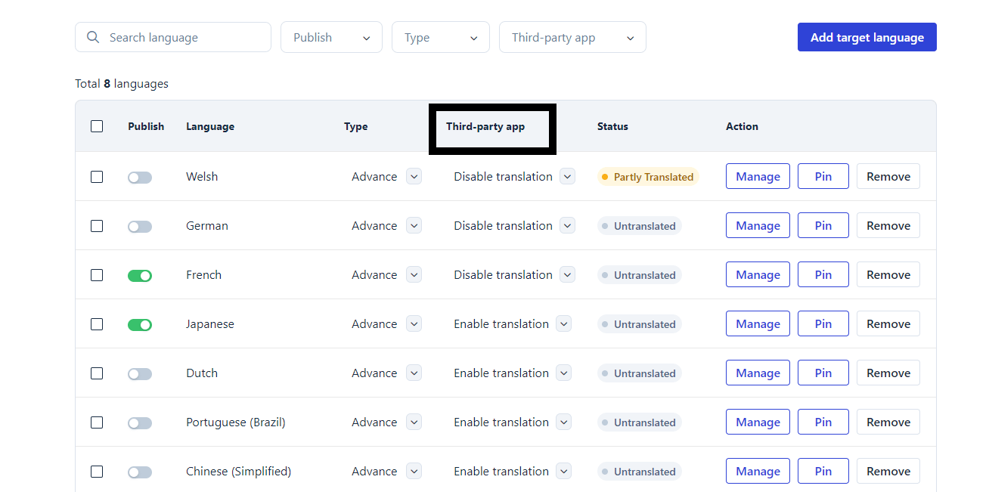This screenshot has width=989, height=492.
Task: Open Disable translation dropdown for German
Action: click(x=567, y=225)
